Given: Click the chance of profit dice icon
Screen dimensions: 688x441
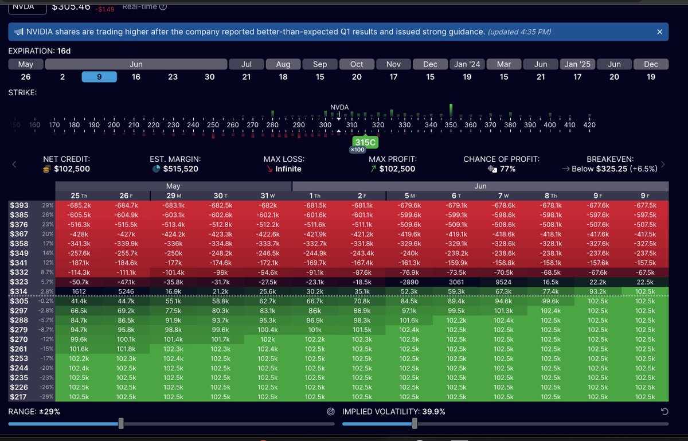Looking at the screenshot, I should pyautogui.click(x=492, y=169).
